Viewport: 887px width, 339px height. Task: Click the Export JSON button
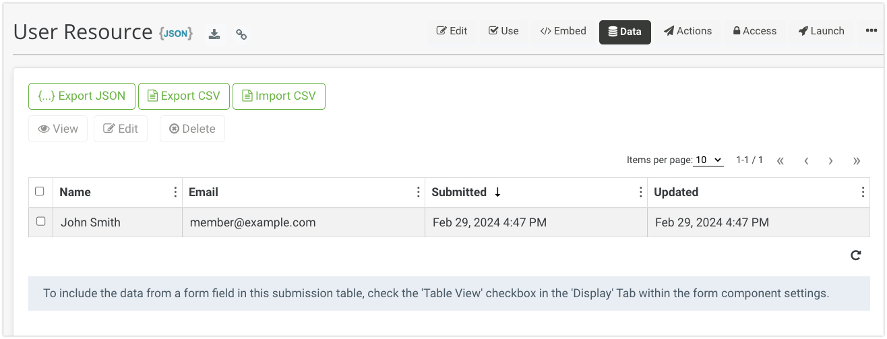tap(82, 96)
